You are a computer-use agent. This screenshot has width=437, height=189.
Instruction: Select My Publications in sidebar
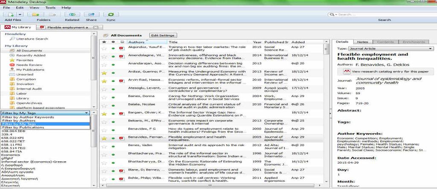pyautogui.click(x=30, y=70)
